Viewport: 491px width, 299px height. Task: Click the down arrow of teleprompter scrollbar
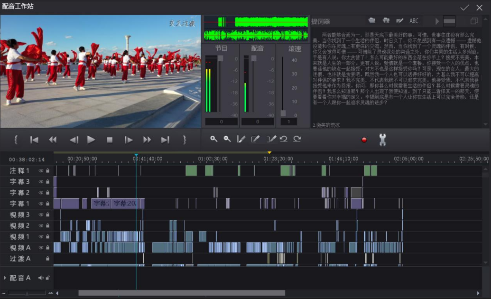coord(485,125)
